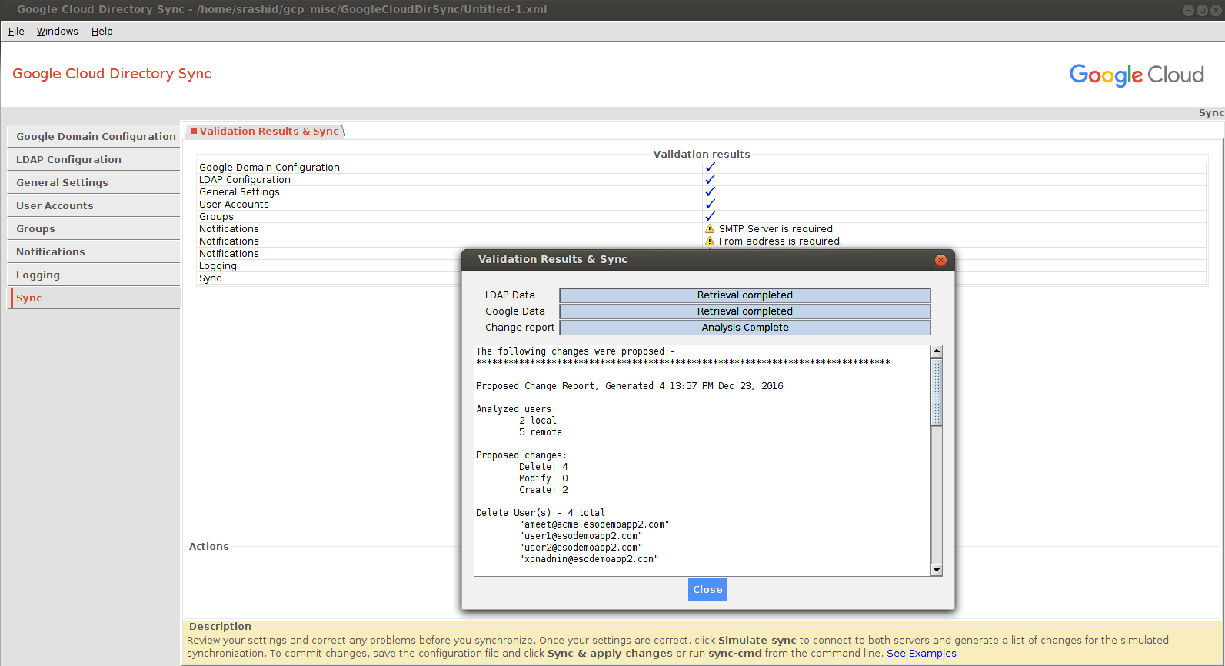This screenshot has width=1225, height=666.
Task: Click the warning icon beside SMTP Server is required
Action: [x=710, y=229]
